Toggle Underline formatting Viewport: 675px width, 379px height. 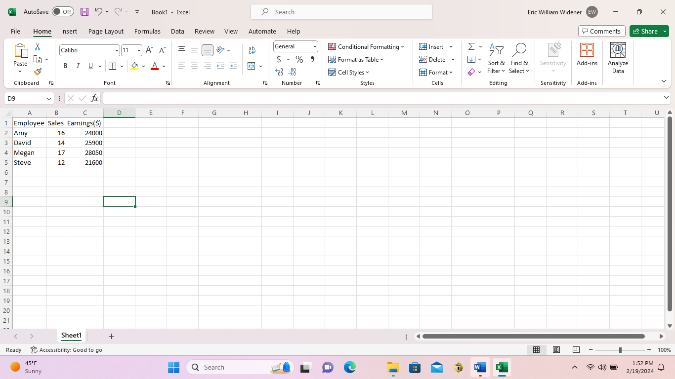tap(90, 66)
